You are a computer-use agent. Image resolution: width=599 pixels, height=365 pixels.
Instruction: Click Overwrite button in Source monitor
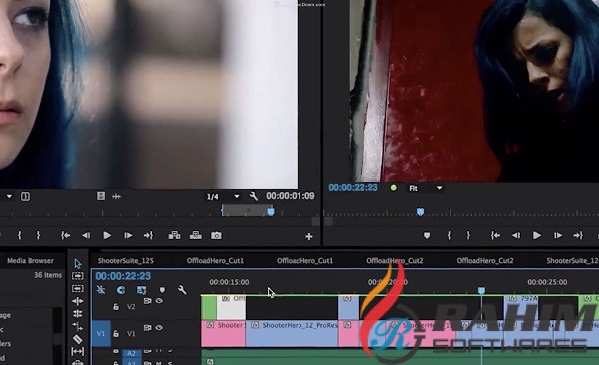coord(196,236)
